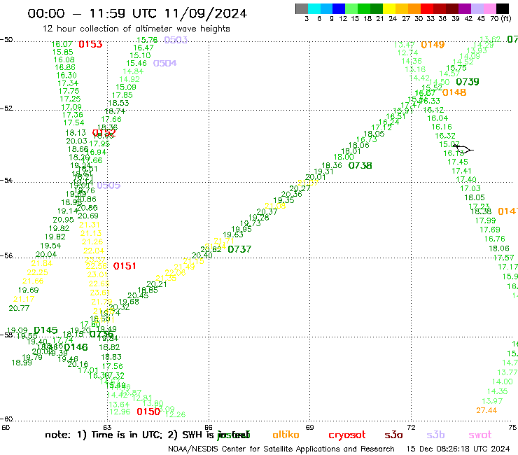
Task: Select the black swatch ending the legend
Action: (x=503, y=8)
